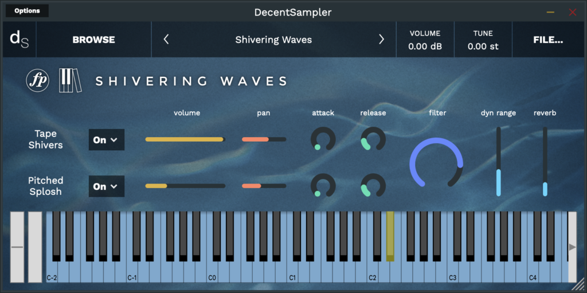587x293 pixels.
Task: Click the attack column label
Action: 323,112
